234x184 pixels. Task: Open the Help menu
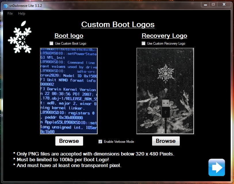[x=22, y=14]
